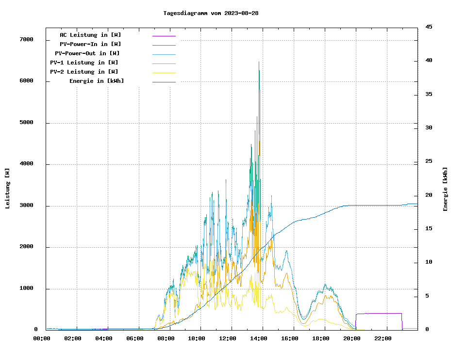
Task: Click the left axis label Leistung [W]
Action: tap(8, 188)
